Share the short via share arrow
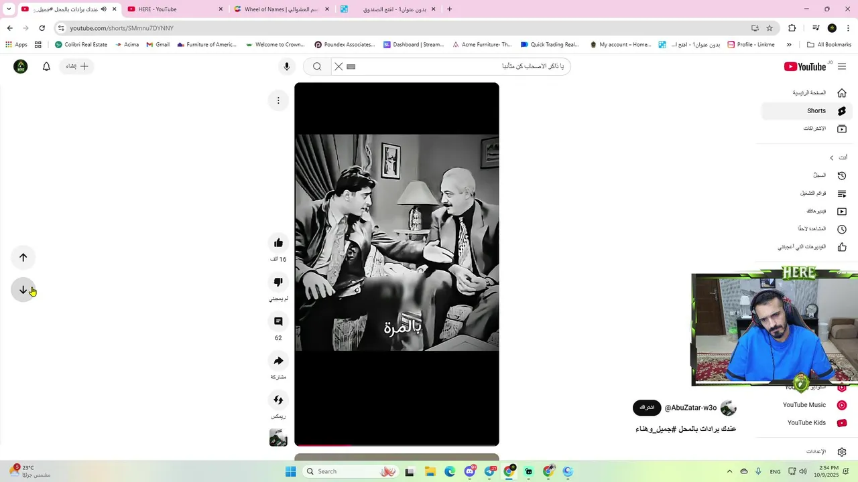Screen dimensions: 858x482 [x=278, y=361]
